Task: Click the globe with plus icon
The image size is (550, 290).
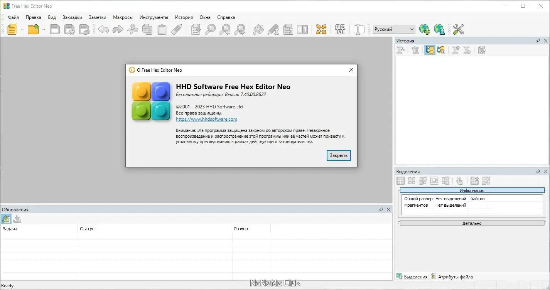Action: point(425,29)
